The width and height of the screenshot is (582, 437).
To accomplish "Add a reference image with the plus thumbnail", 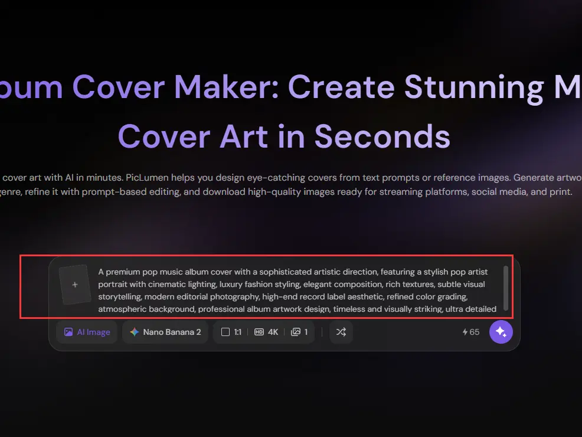I will [75, 285].
